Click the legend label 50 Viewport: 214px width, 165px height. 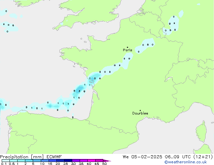point(104,164)
